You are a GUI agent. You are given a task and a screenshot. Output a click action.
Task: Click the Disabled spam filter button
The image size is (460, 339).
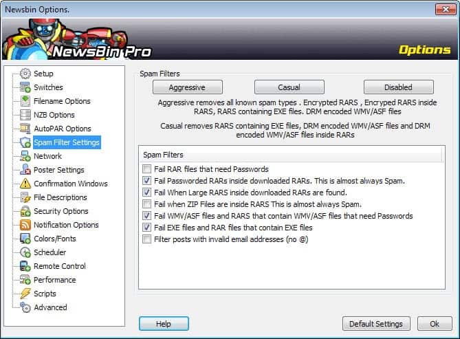tap(398, 87)
